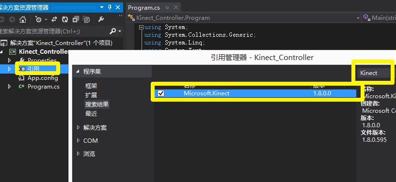Open the Kinect_Controller.Program type dropdown
Viewport: 396px width, 182px height.
click(x=358, y=18)
